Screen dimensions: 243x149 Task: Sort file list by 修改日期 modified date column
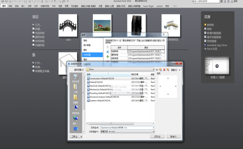[140, 74]
